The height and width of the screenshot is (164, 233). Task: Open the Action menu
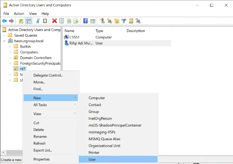tap(19, 14)
